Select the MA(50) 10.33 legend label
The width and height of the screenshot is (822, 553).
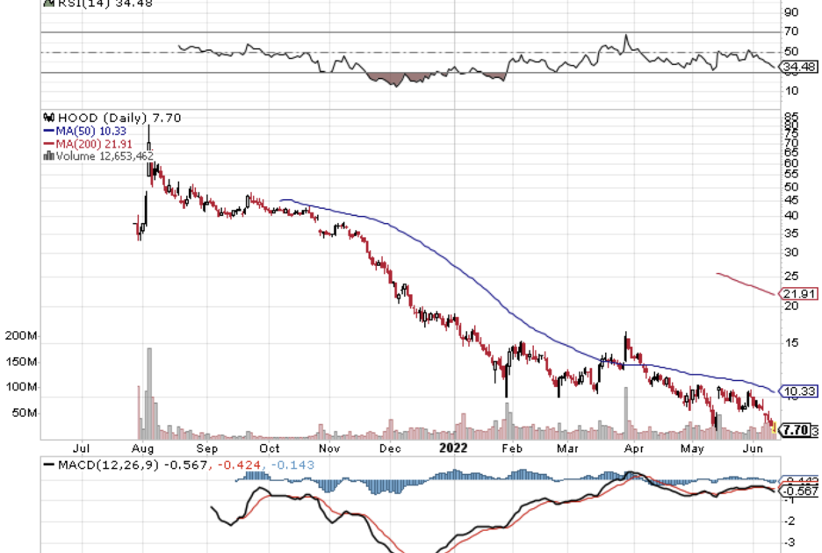point(90,131)
